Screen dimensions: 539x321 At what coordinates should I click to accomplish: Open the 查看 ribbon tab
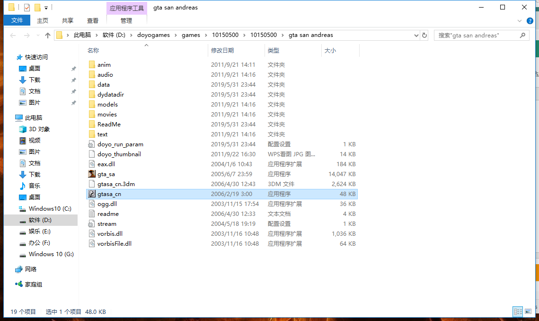[92, 21]
